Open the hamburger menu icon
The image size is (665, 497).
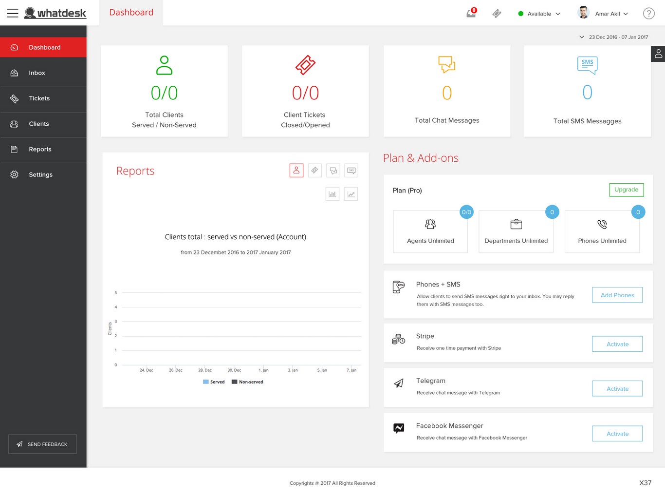tap(13, 13)
